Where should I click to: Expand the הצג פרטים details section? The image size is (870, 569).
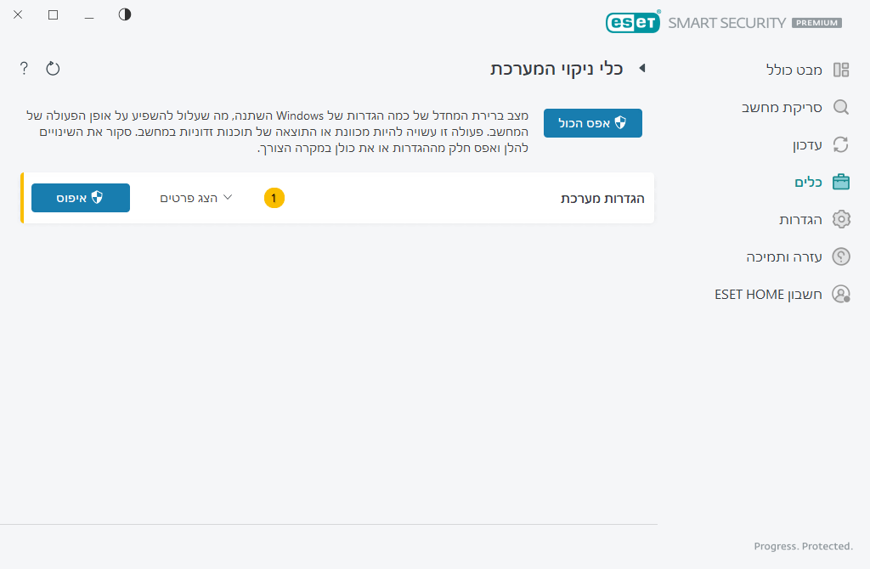tap(196, 197)
